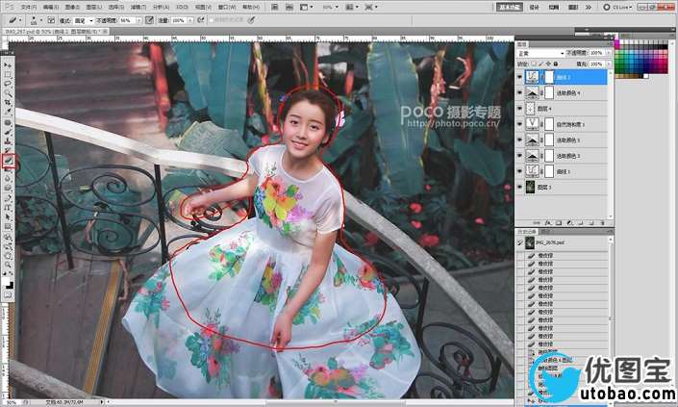Hide the 图层 1 layer
The width and height of the screenshot is (678, 407).
pos(519,188)
